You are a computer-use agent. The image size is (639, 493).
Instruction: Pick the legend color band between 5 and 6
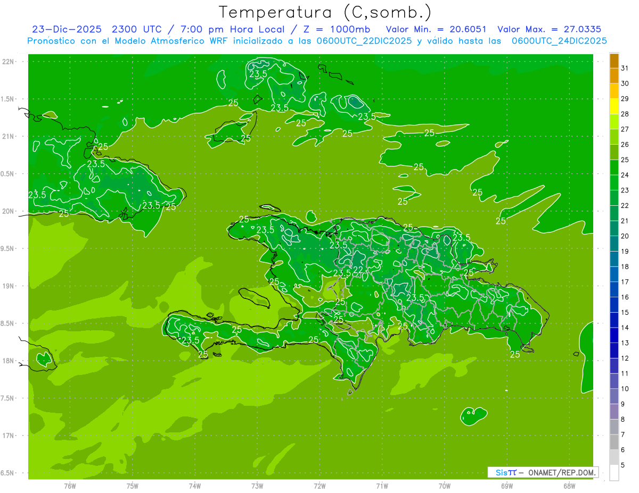pos(614,457)
